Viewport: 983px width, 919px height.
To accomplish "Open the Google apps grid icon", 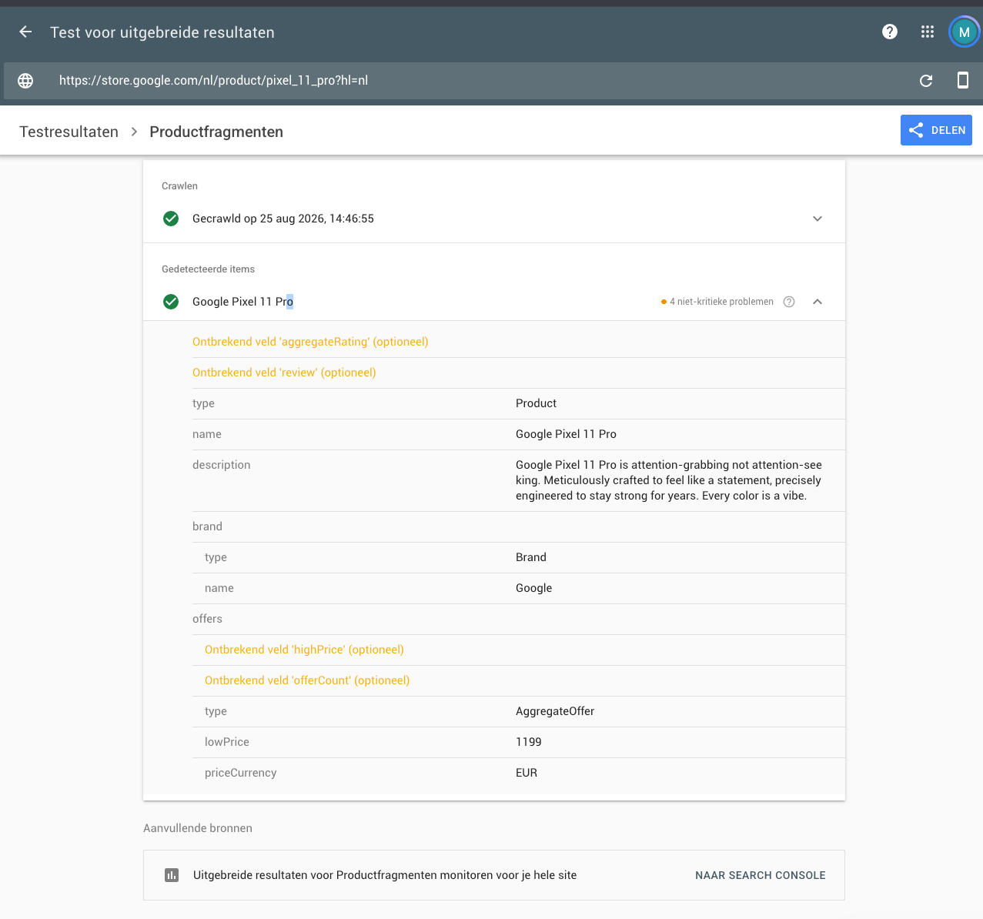I will click(x=928, y=32).
